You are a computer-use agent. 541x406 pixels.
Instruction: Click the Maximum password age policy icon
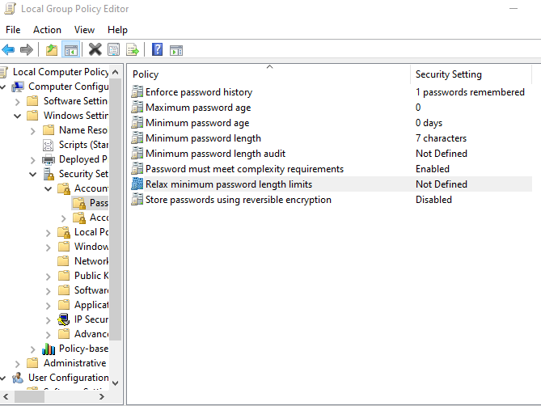[137, 108]
